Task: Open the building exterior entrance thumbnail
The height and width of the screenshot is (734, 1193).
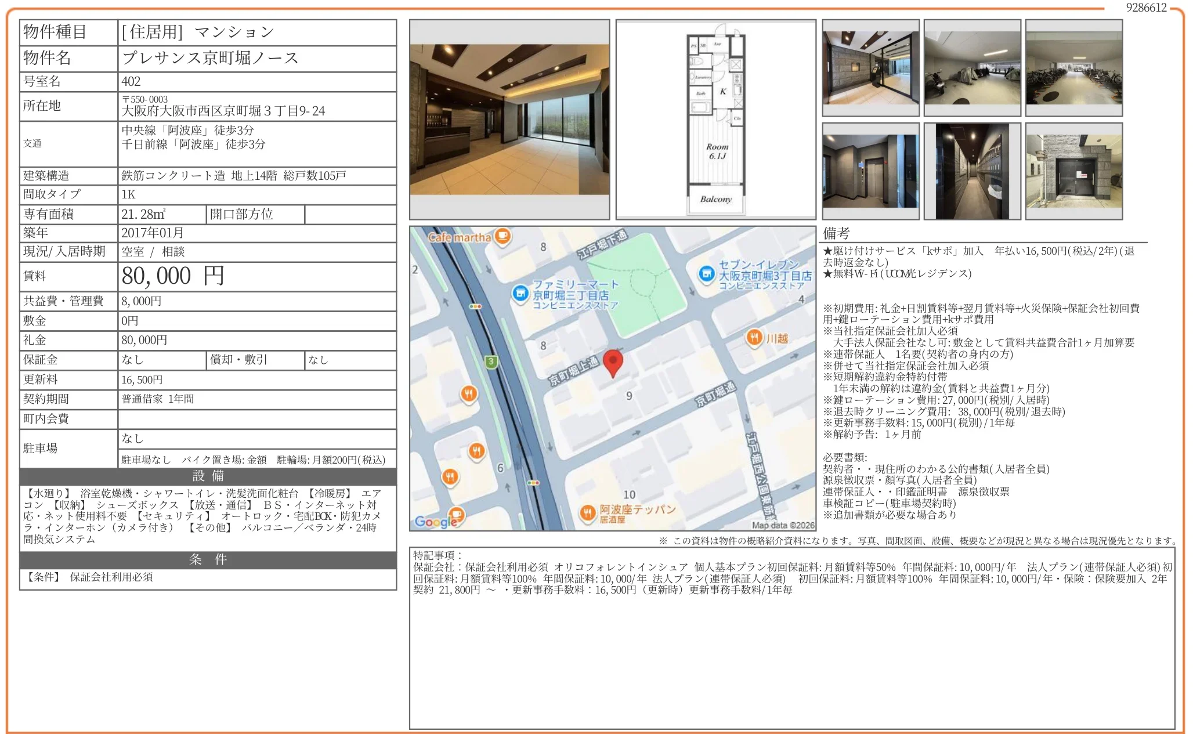Action: 1073,171
